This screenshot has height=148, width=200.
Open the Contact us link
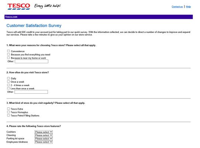tap(177, 7)
